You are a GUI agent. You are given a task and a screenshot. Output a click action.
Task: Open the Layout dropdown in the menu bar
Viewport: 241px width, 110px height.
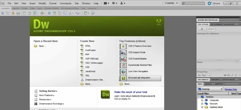(x=106, y=3)
